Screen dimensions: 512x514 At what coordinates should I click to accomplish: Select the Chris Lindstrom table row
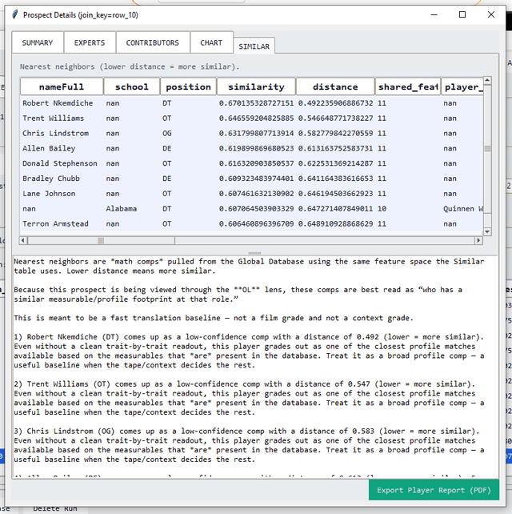(56, 134)
